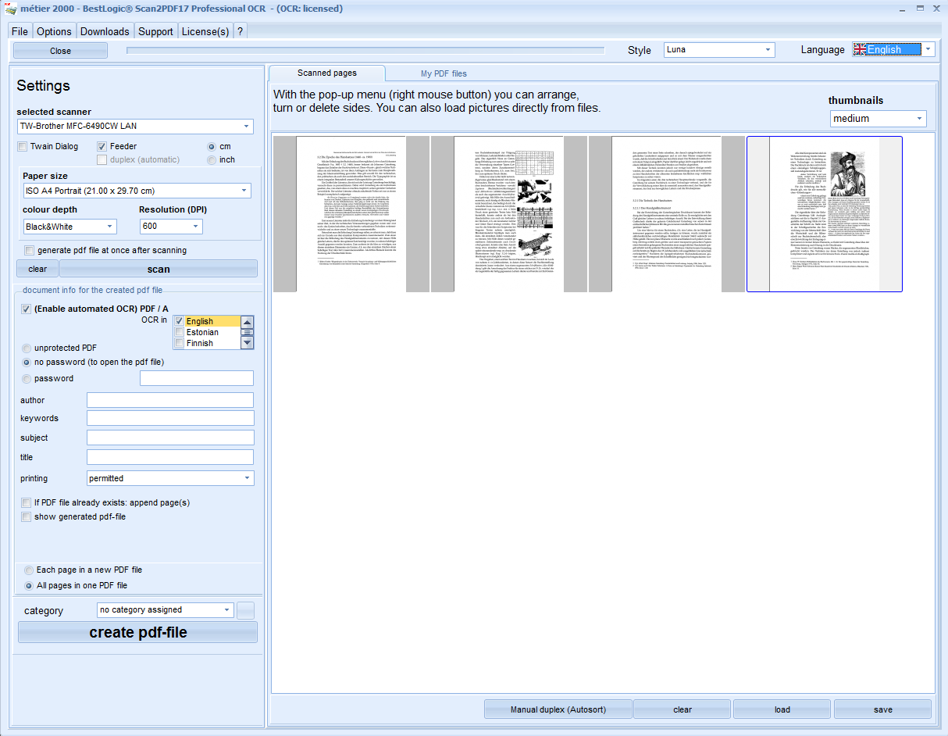Click the Manual duplex (Autosort) button
The image size is (948, 736).
(x=558, y=709)
